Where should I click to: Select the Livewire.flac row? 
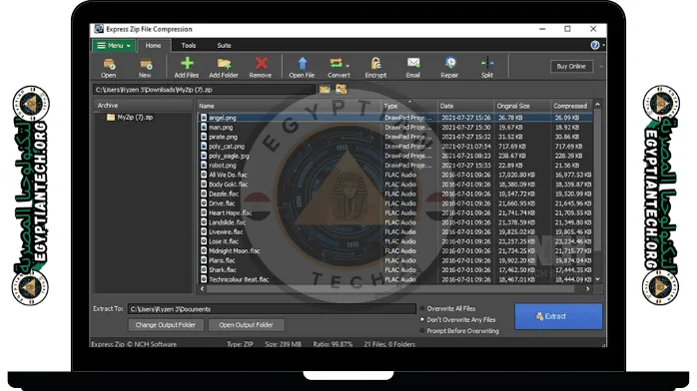pyautogui.click(x=395, y=231)
